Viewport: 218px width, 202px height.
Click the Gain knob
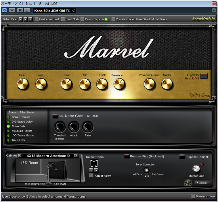[x=22, y=84]
